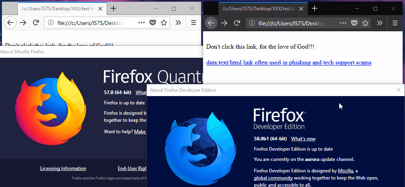Open What's new link beside 57.0 version
The width and height of the screenshot is (405, 187).
pyautogui.click(x=141, y=93)
